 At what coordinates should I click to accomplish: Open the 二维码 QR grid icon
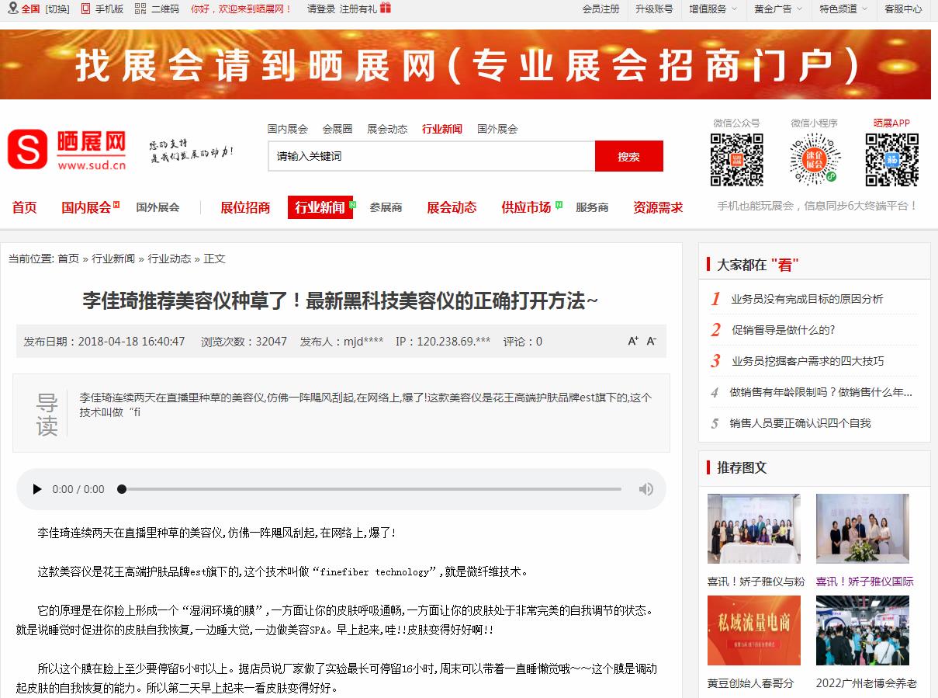140,9
